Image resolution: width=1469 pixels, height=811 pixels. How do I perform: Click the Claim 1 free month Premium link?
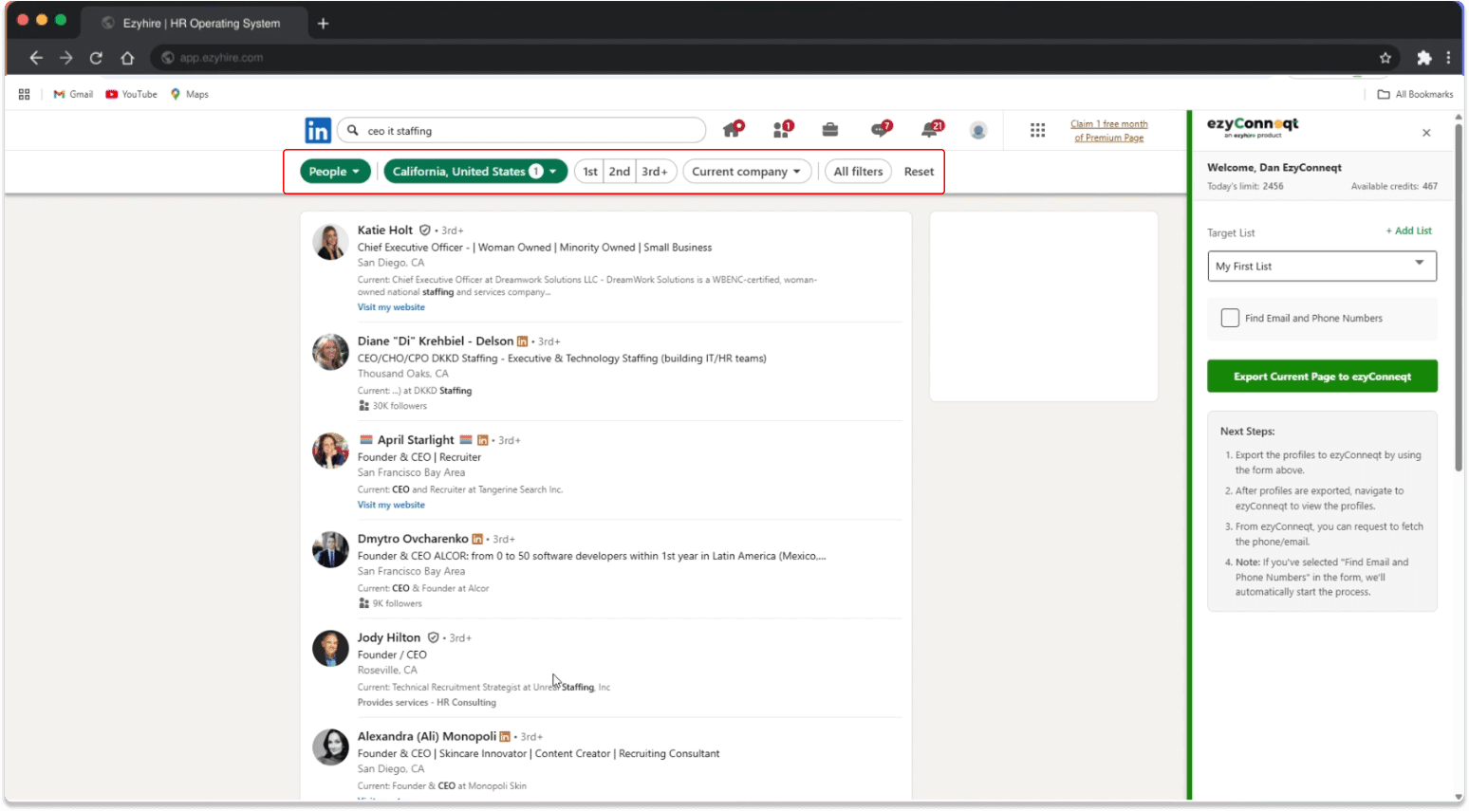point(1108,131)
